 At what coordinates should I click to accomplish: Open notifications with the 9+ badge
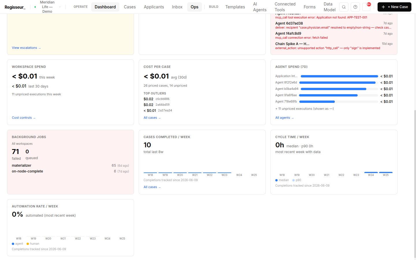pos(367,7)
